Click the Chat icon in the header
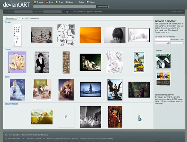Screen dimensions: 187x142 pos(57,2)
